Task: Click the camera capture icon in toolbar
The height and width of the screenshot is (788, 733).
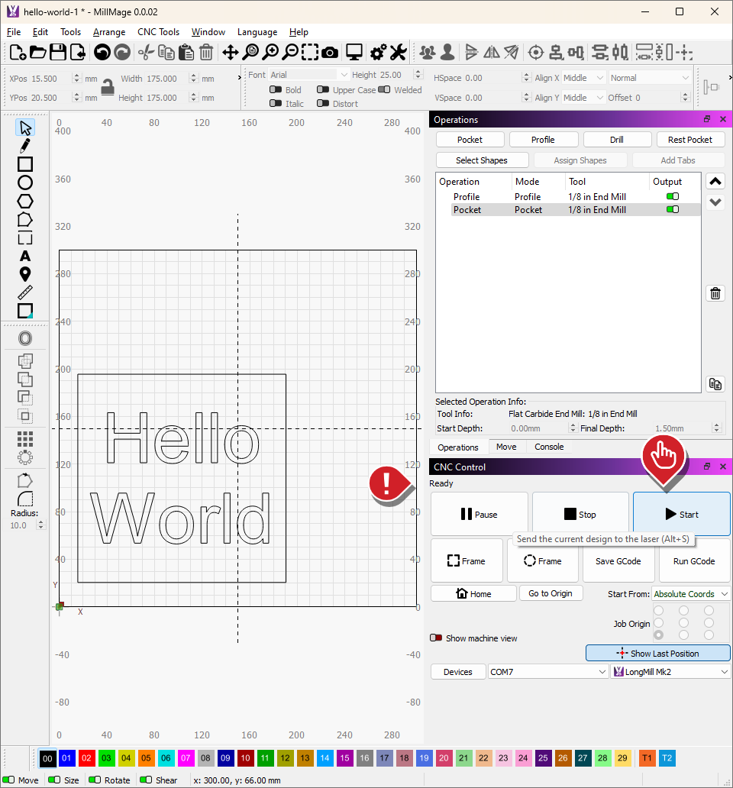Action: [x=330, y=52]
